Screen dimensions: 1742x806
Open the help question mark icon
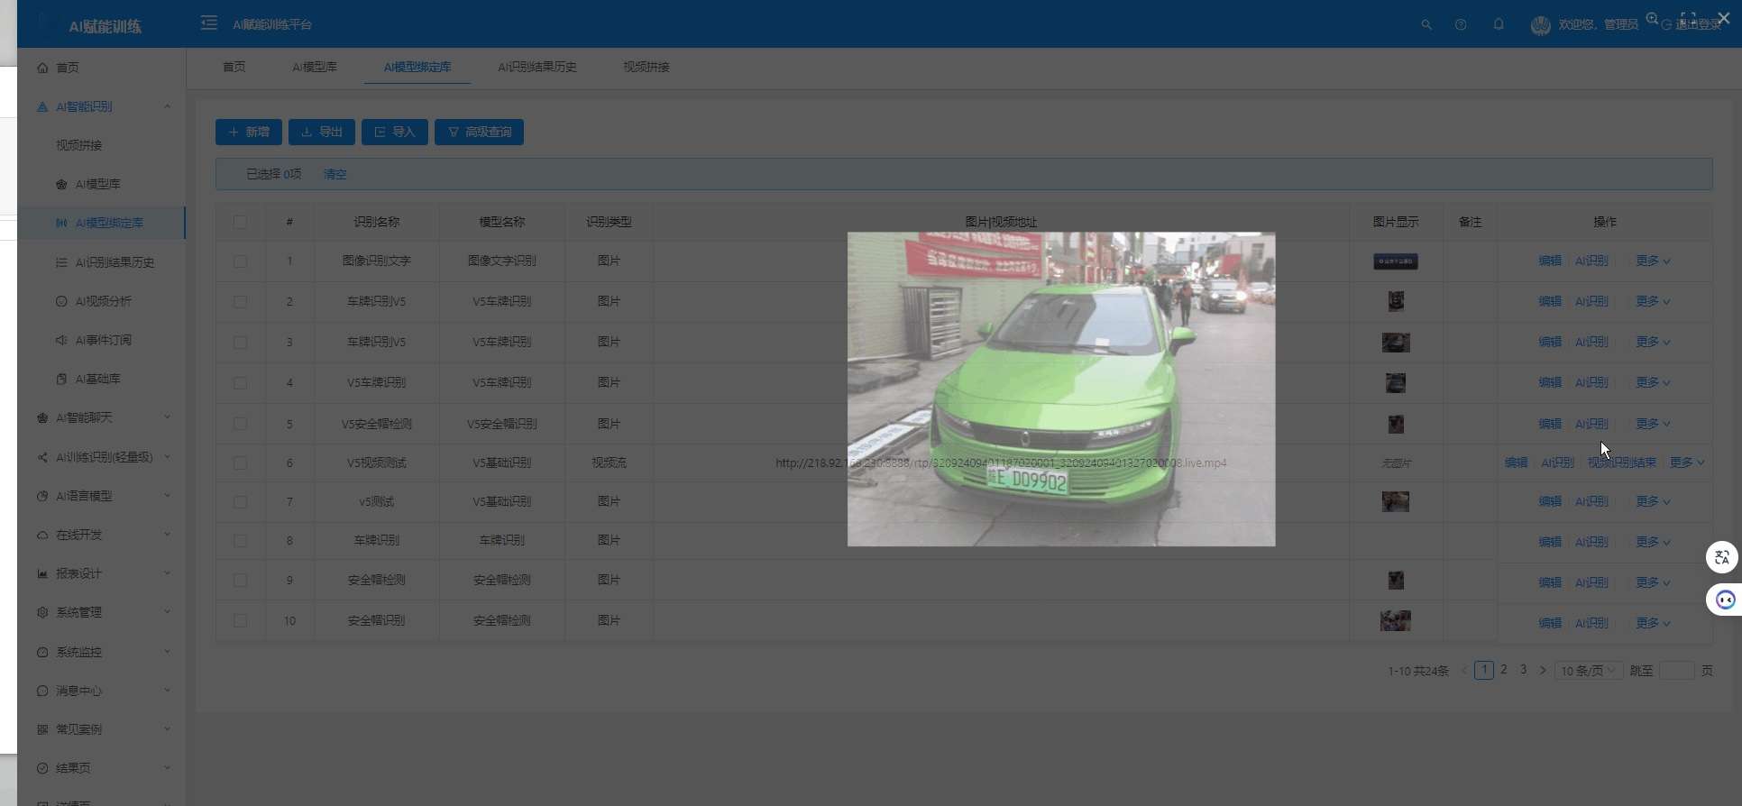(x=1461, y=24)
